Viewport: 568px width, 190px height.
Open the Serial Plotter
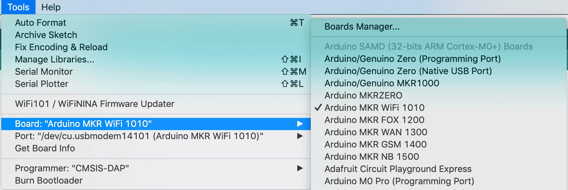coord(41,84)
